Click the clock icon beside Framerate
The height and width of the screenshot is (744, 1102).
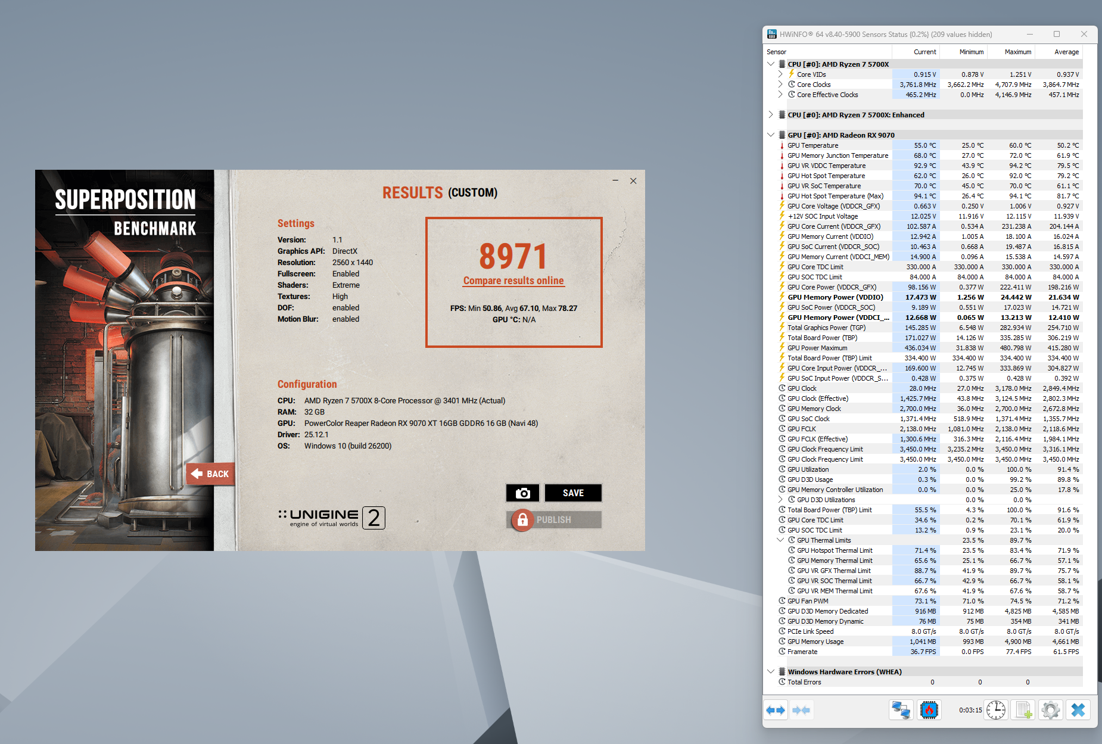pyautogui.click(x=782, y=652)
